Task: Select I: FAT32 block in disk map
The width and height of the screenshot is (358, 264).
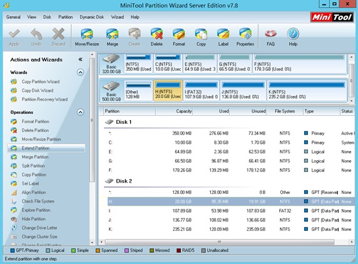Action: (x=201, y=90)
